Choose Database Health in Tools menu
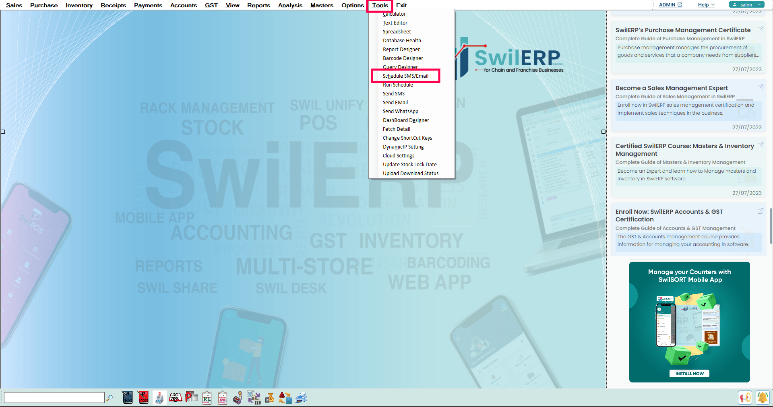This screenshot has height=407, width=773. coord(412,40)
